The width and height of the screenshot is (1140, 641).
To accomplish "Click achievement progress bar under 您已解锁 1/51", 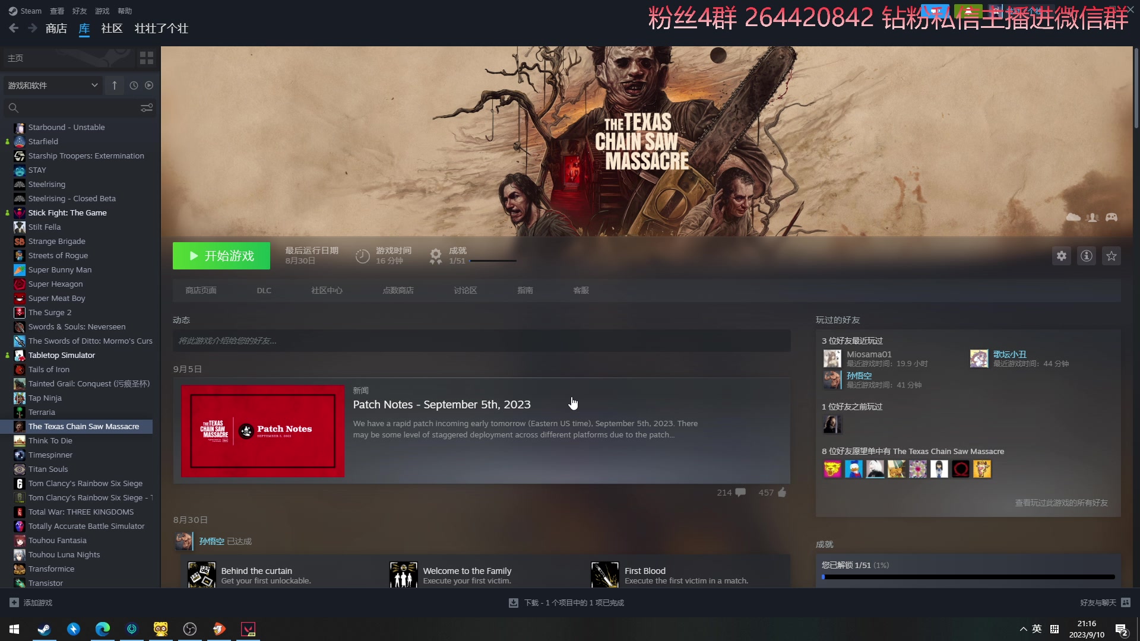I will click(x=968, y=577).
